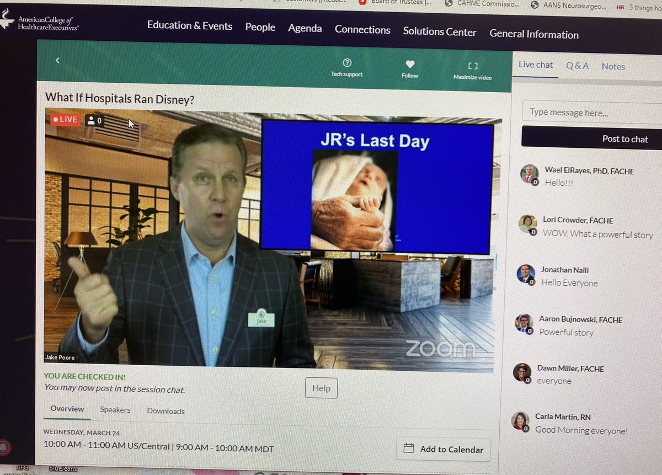
Task: Click name Wael ElRayes, PhD, FACHE
Action: [589, 170]
